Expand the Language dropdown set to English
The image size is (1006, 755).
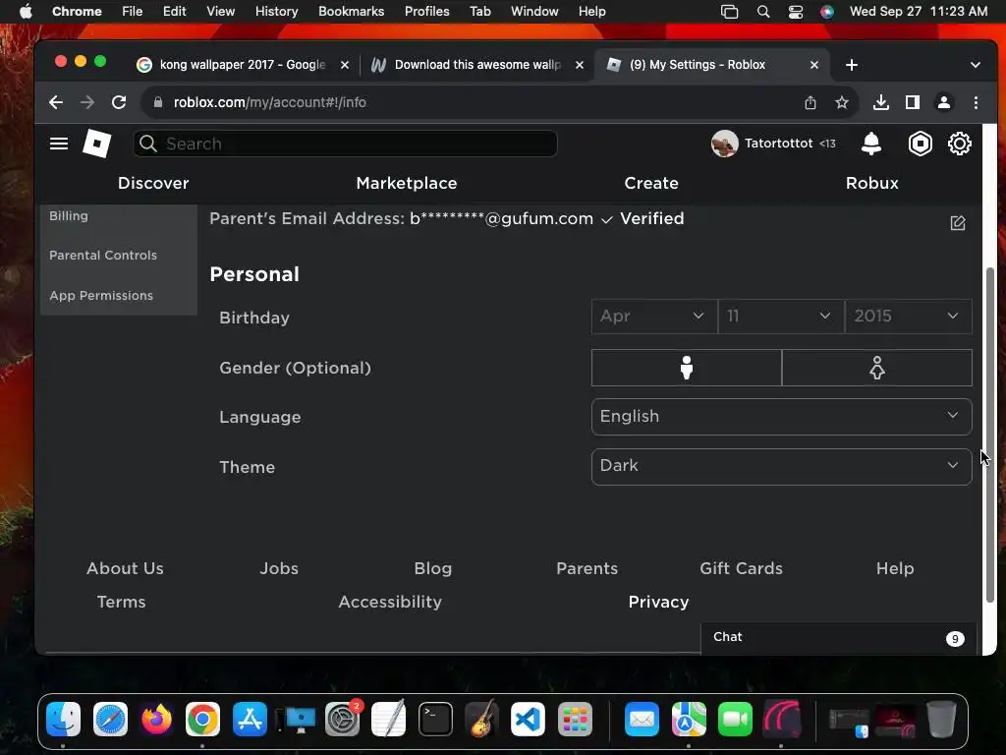[781, 417]
